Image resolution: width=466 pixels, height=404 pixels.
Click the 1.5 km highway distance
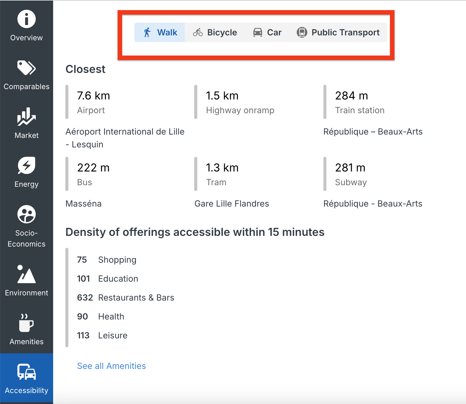222,96
